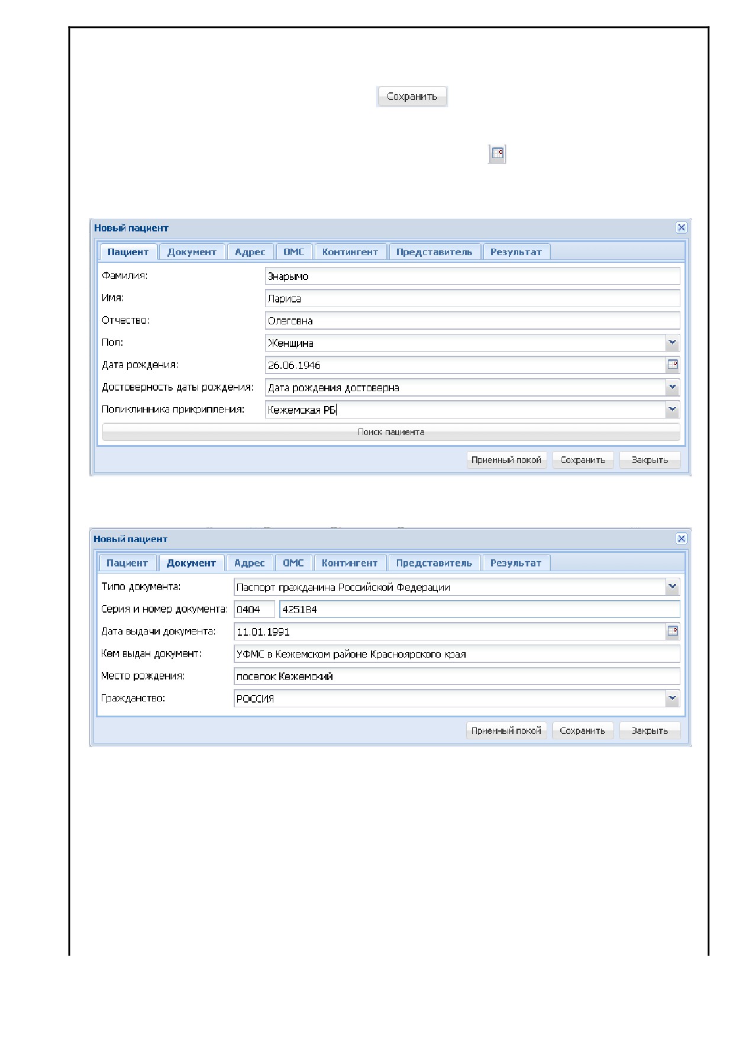
Task: Click the standalone Сохранить button at top
Action: point(412,96)
